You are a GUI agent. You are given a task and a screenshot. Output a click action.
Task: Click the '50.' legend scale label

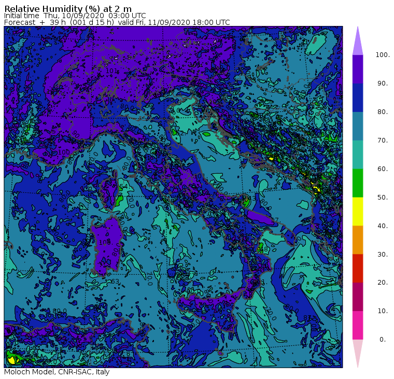coord(383,198)
